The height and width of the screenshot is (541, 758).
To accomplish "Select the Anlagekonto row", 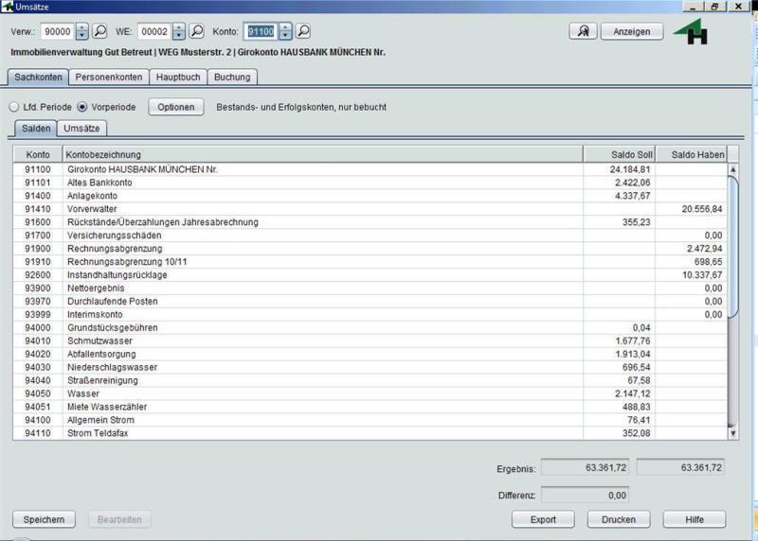I will (x=370, y=196).
